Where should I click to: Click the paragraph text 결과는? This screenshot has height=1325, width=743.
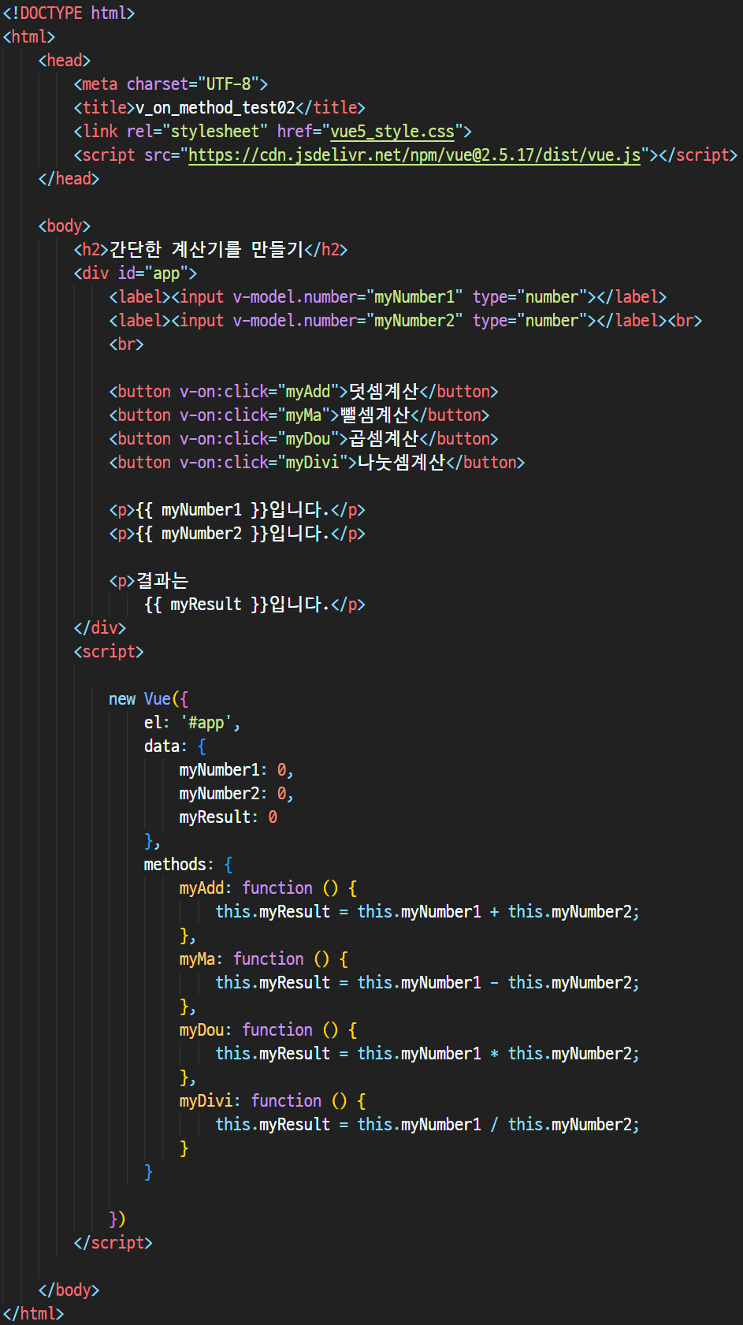point(162,581)
